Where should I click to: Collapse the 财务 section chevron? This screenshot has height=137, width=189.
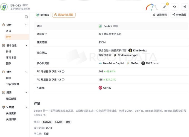click(x=26, y=72)
